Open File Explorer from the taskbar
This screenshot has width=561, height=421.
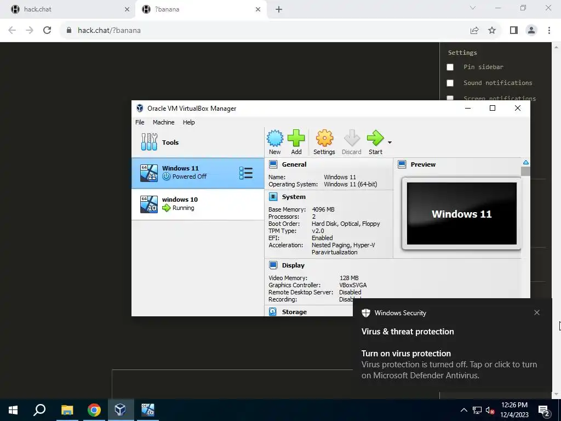coord(67,410)
